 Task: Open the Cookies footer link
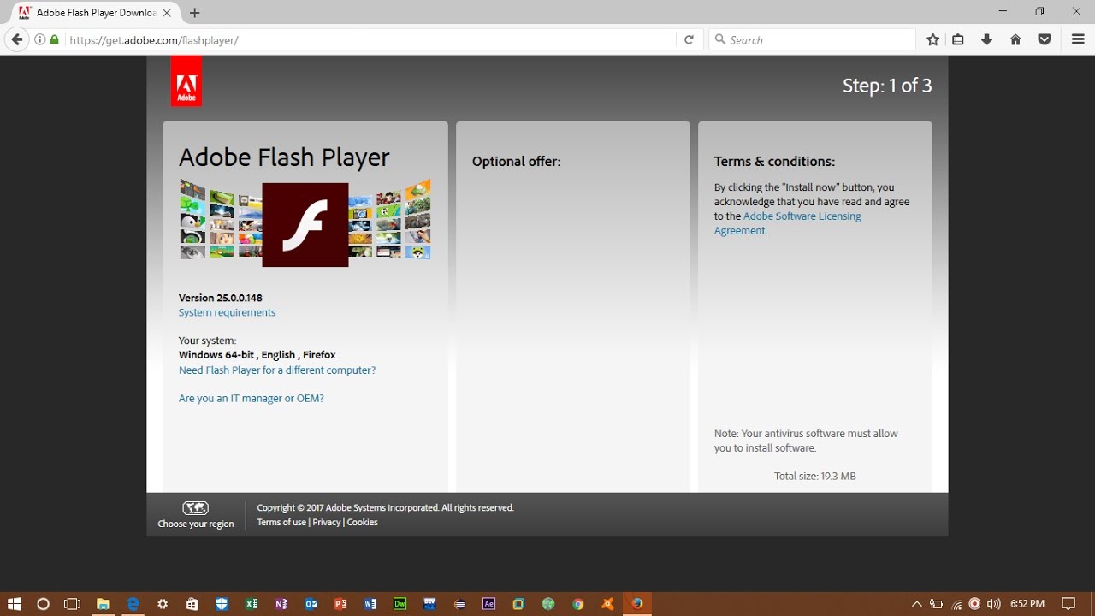click(362, 522)
